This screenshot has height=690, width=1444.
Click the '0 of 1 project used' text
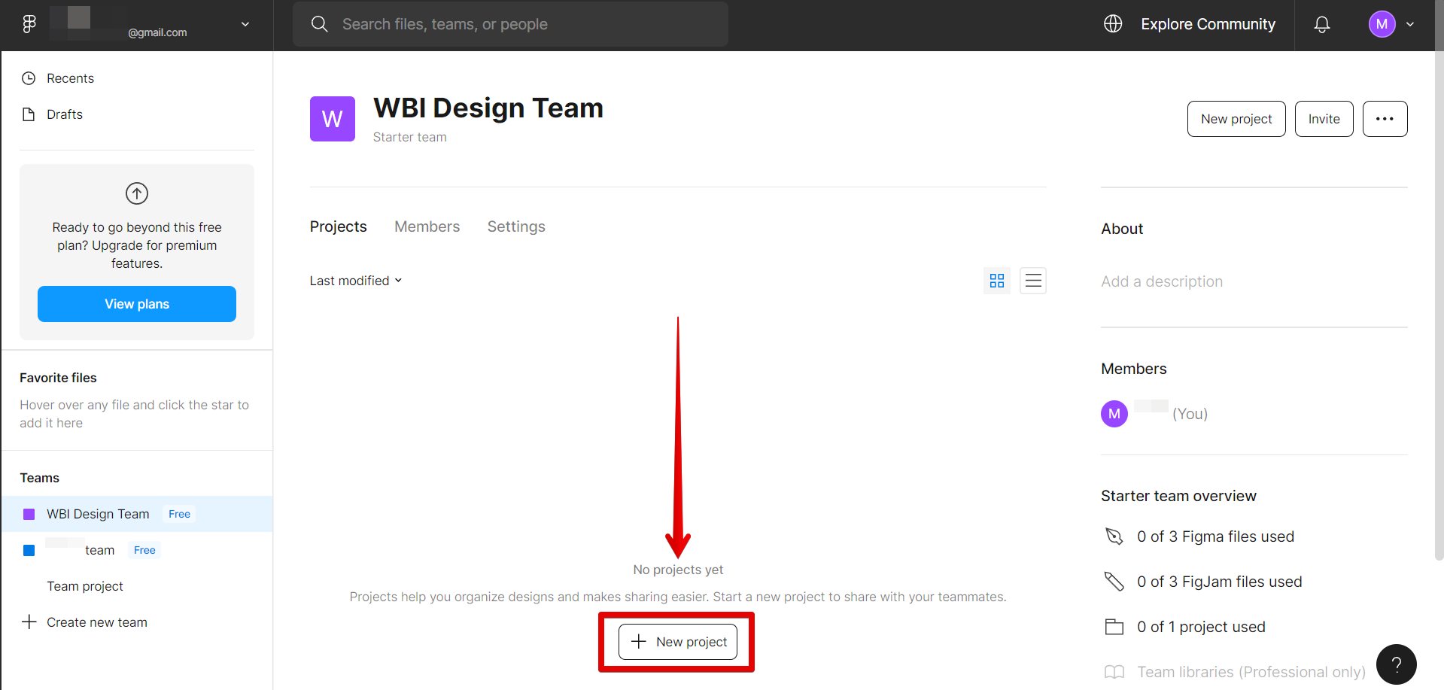tap(1202, 627)
